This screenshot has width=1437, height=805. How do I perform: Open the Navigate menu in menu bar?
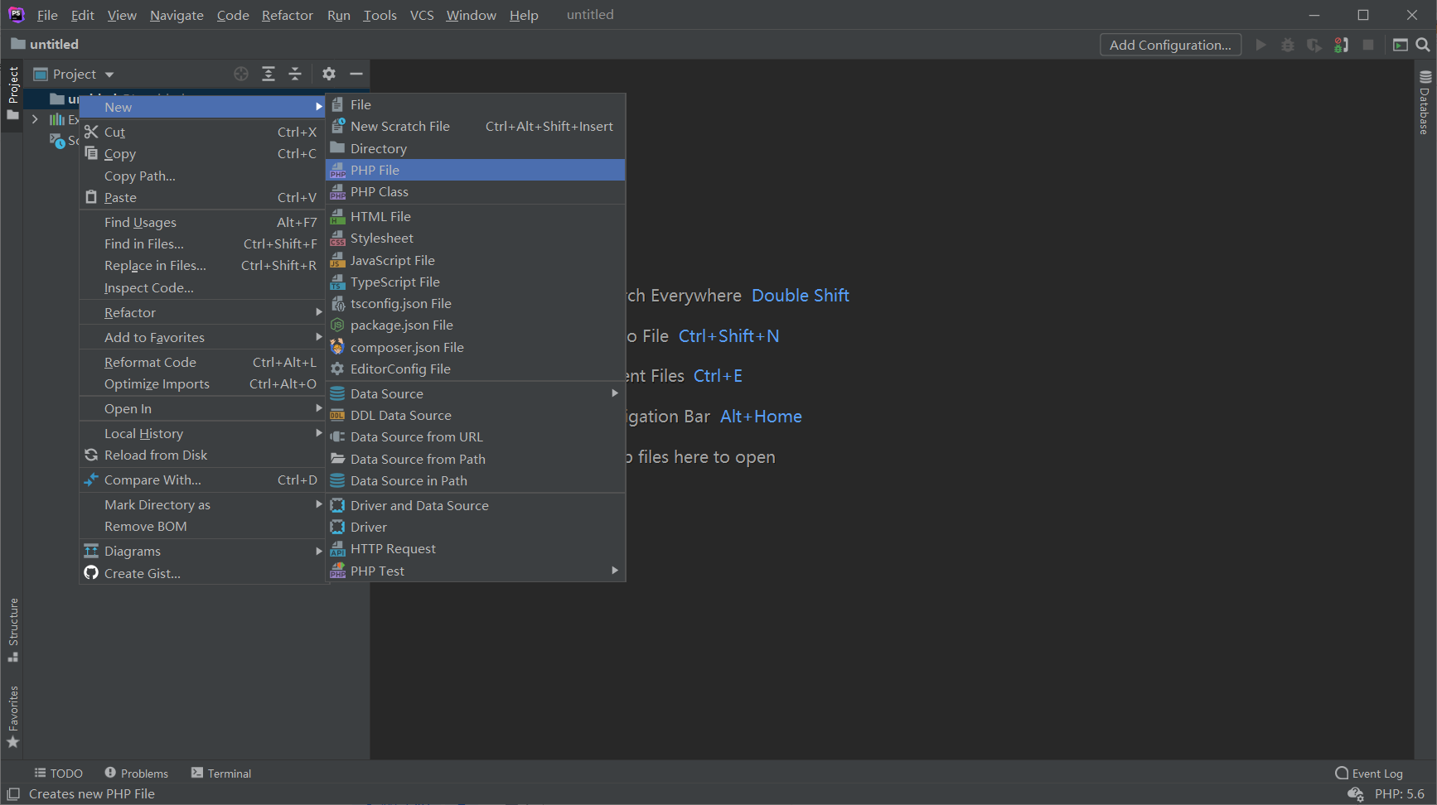177,15
